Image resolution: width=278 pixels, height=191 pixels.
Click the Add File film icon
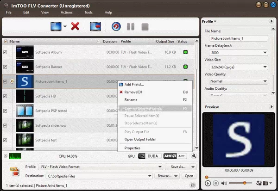click(57, 26)
